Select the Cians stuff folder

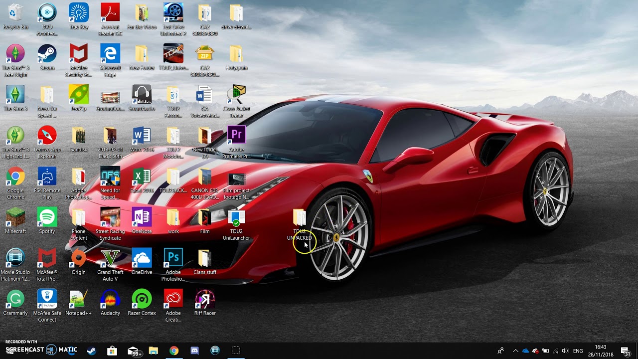coord(205,262)
